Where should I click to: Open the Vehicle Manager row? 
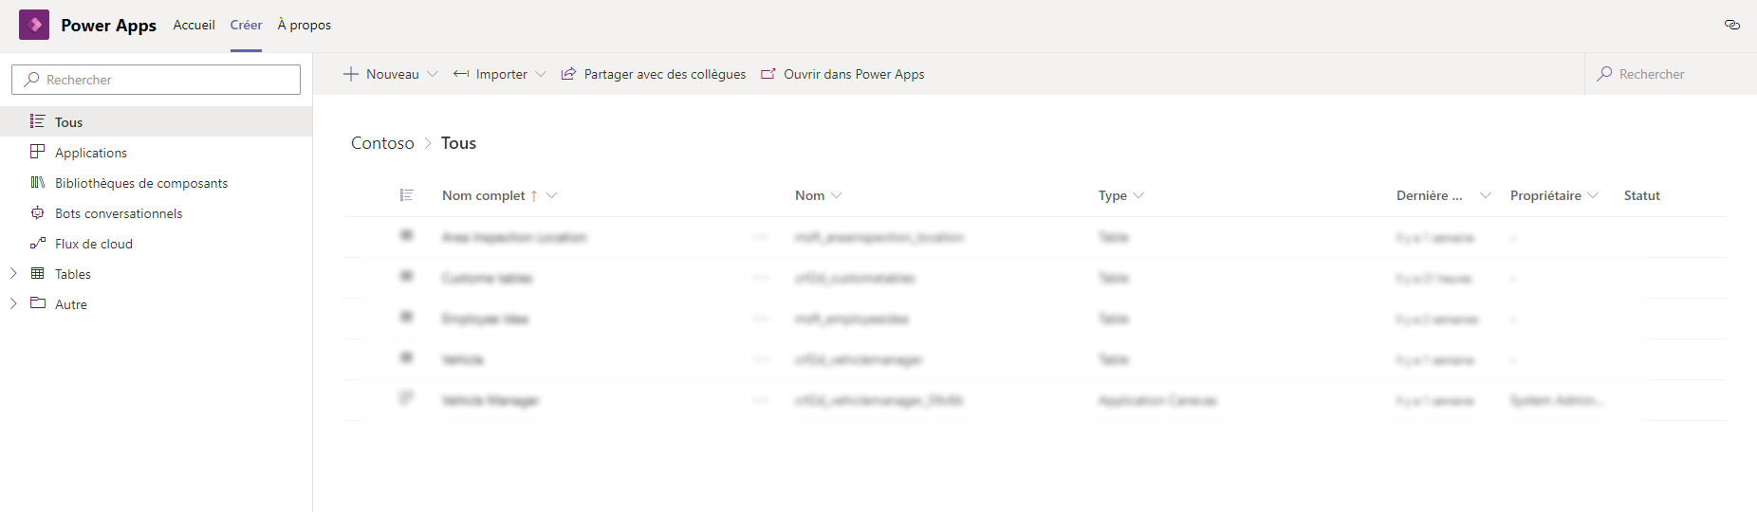1034,400
